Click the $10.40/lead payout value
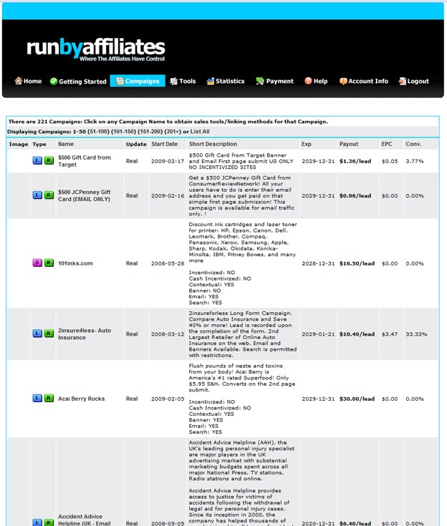 coord(357,334)
